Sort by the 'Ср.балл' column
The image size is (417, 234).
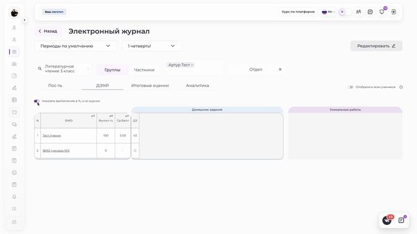127,116
